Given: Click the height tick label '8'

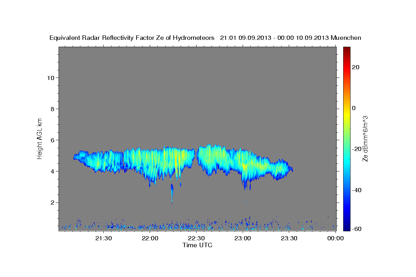Looking at the screenshot, I should point(52,109).
